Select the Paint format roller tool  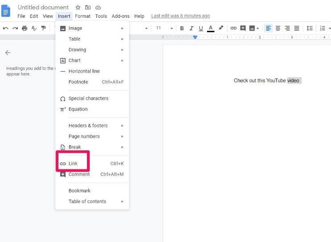(x=43, y=28)
